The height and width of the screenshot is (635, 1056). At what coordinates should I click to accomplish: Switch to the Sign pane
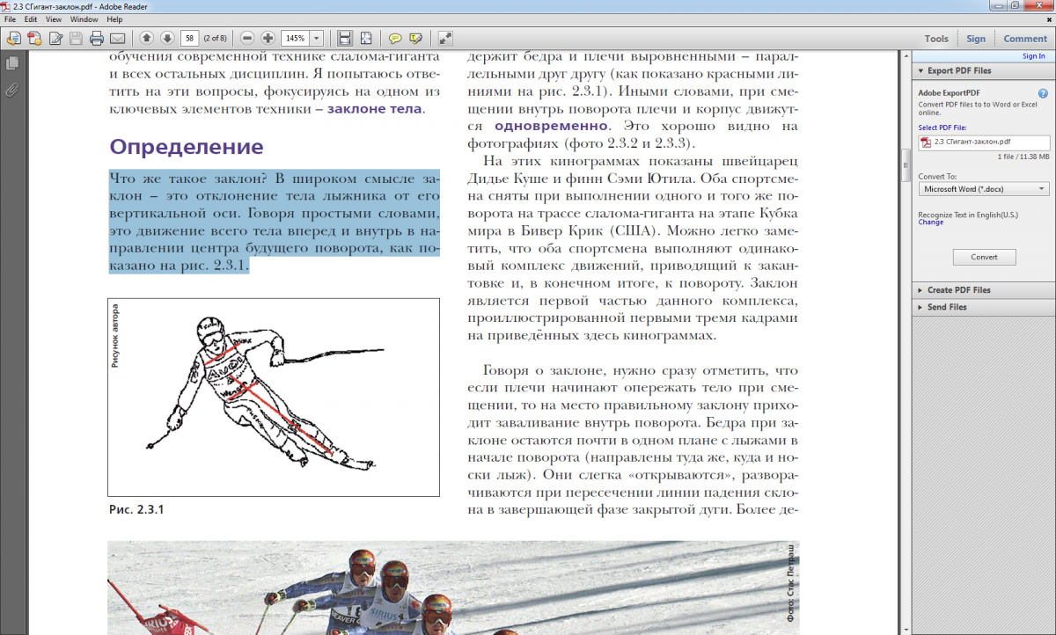[x=976, y=39]
